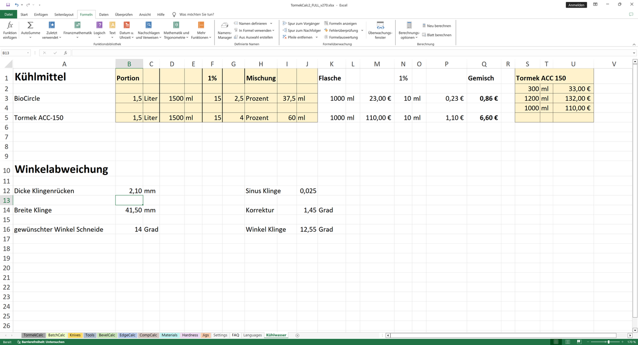Open the Zuletzt verwendet function list
638x345 pixels.
(52, 30)
